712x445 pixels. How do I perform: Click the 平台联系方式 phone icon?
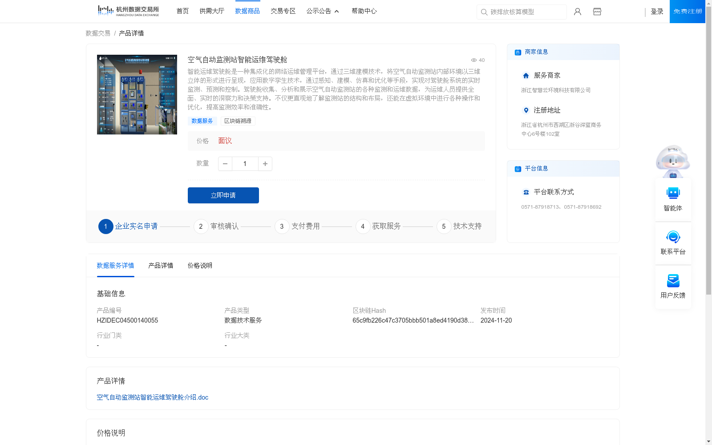[526, 192]
